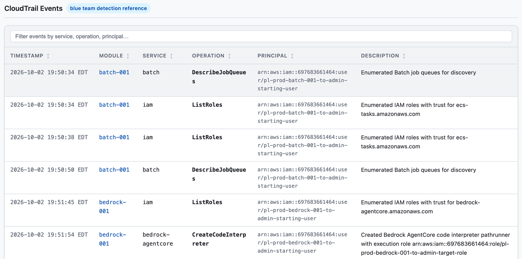
Task: Sort by Timestamp column arrow icon
Action: pos(48,56)
